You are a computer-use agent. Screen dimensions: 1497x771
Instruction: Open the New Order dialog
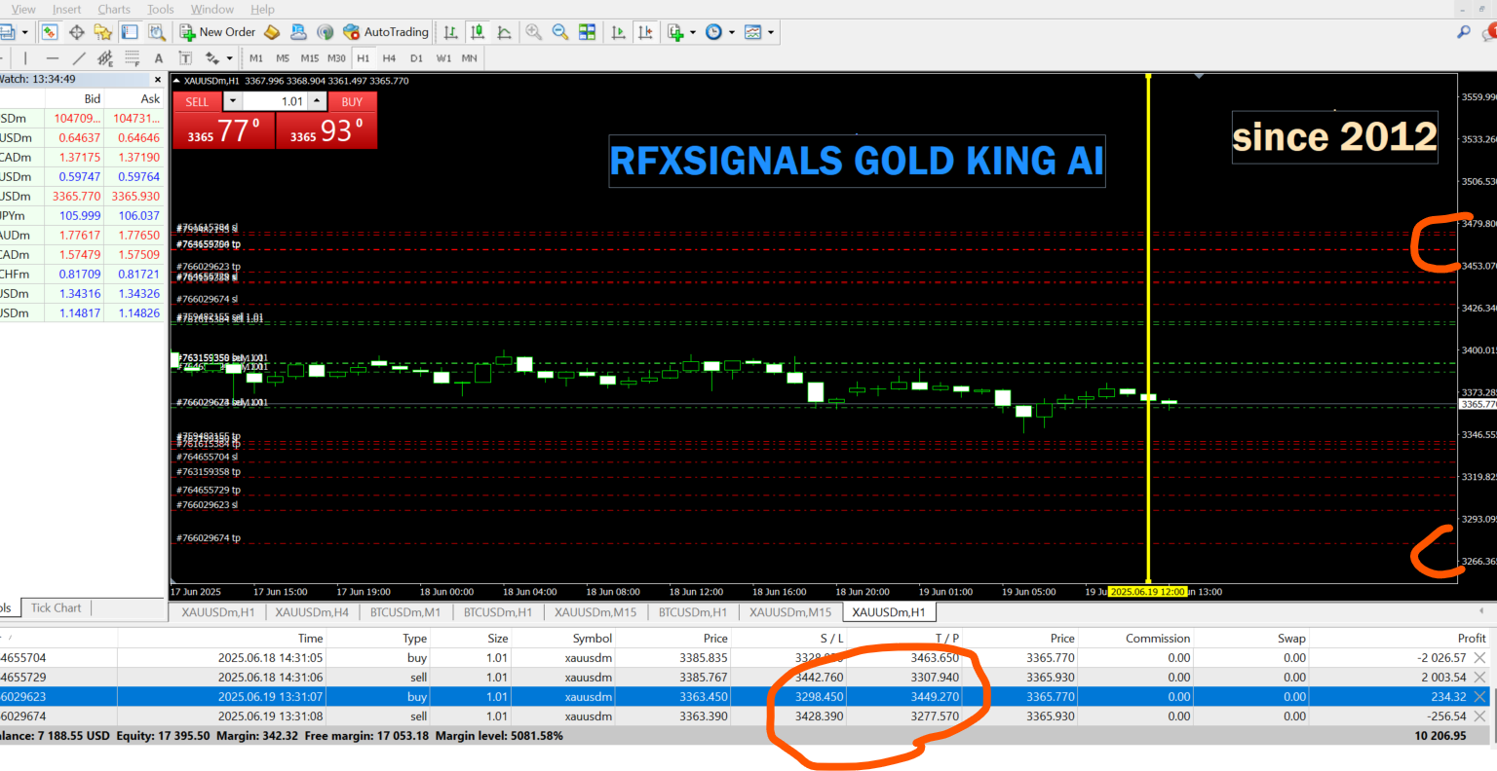pyautogui.click(x=217, y=32)
